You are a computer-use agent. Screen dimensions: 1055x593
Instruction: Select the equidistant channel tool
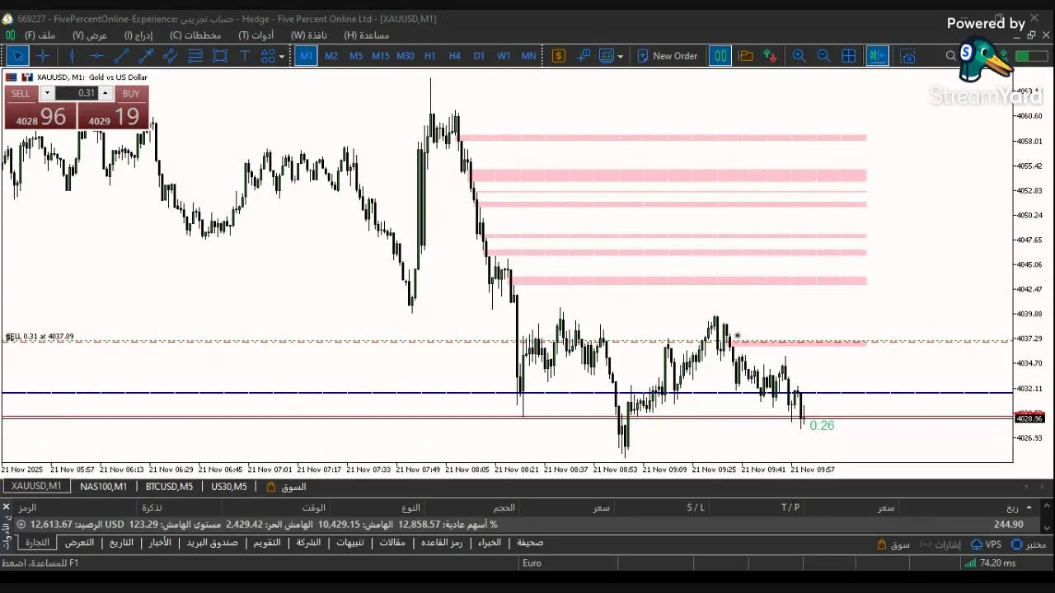tap(171, 56)
